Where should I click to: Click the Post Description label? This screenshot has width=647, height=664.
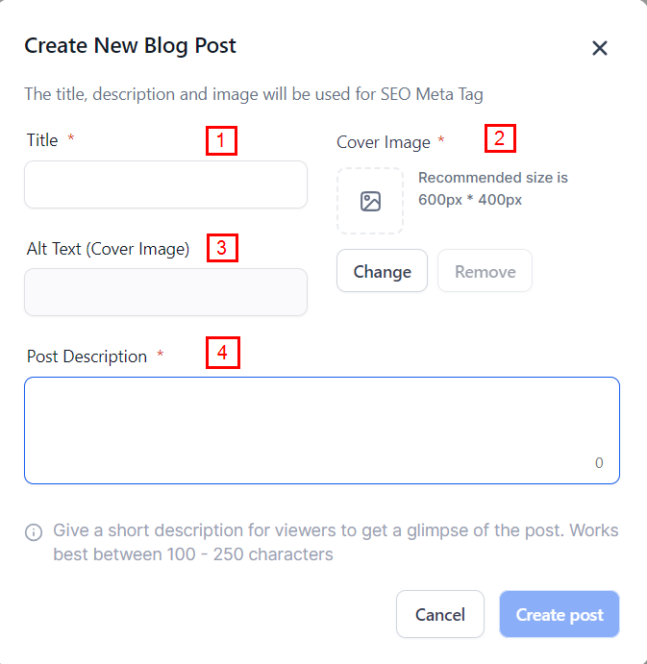coord(87,357)
